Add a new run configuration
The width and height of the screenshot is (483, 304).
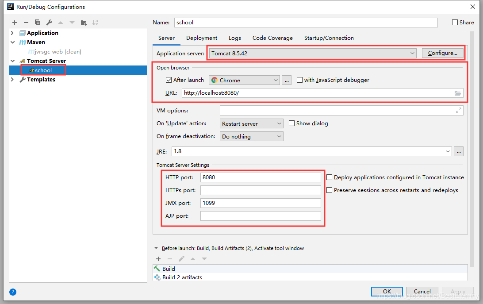coord(15,23)
